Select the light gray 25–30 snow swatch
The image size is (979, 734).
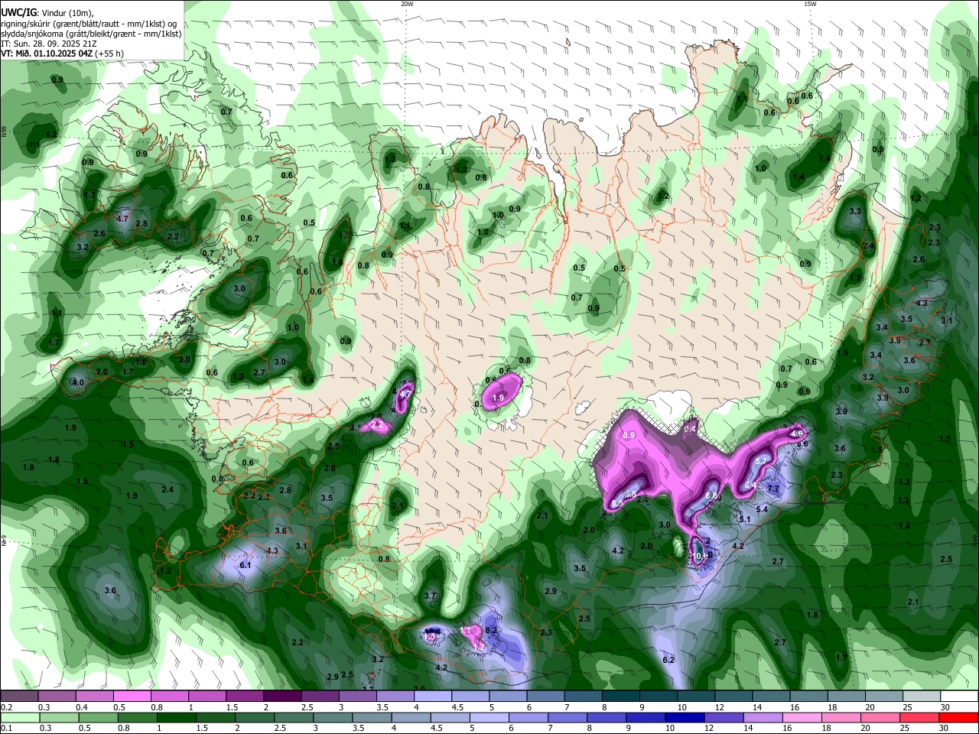pyautogui.click(x=922, y=697)
